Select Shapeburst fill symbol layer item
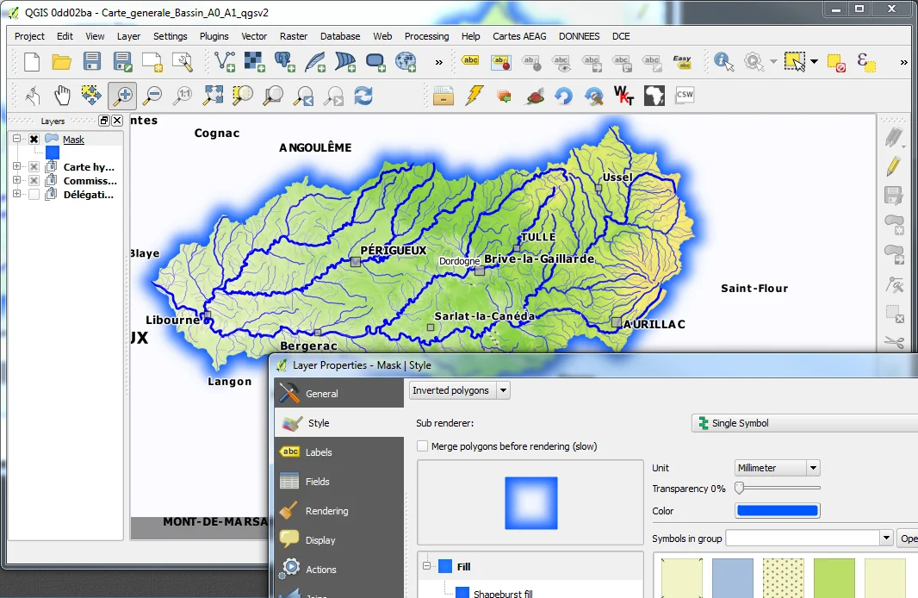This screenshot has height=598, width=918. click(502, 593)
